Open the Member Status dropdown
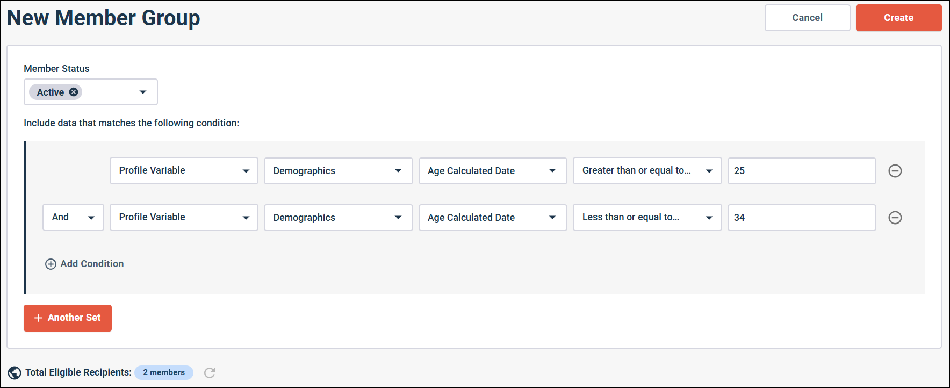The height and width of the screenshot is (388, 950). tap(142, 92)
